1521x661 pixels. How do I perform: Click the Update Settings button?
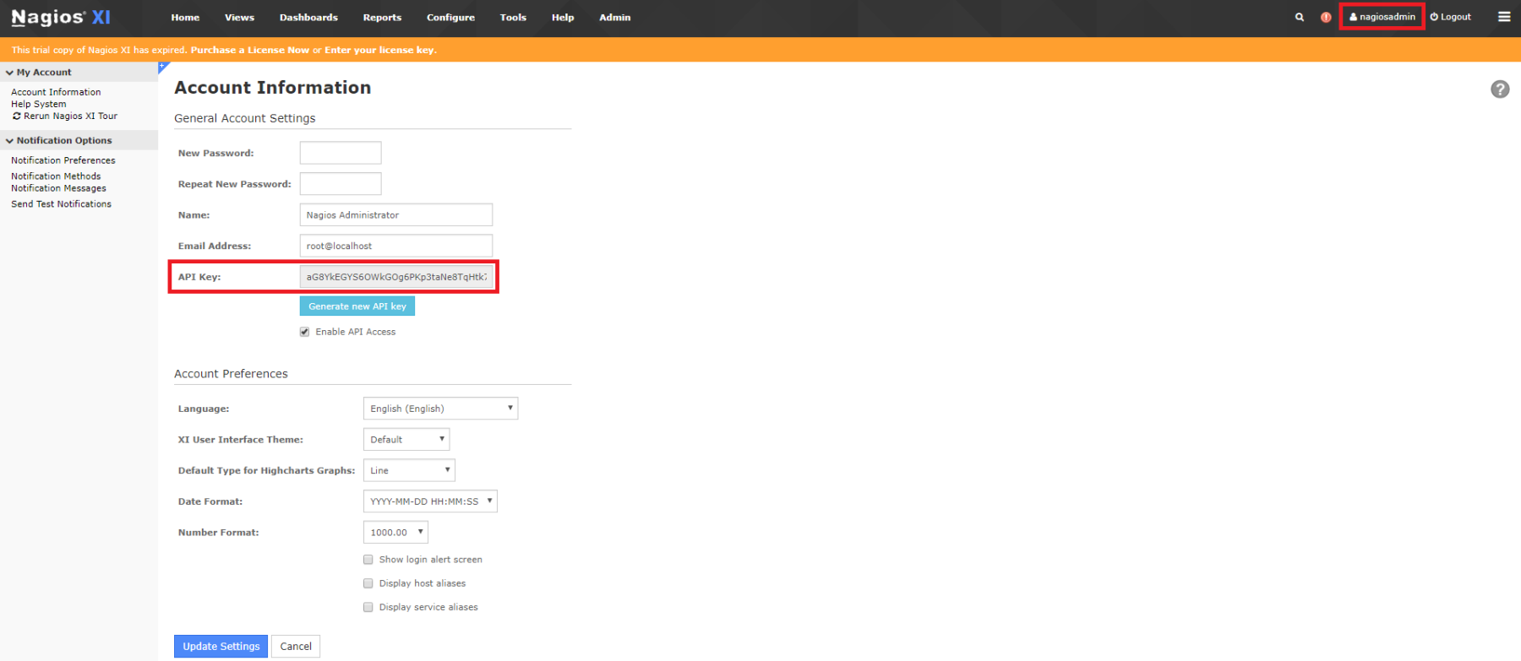221,647
